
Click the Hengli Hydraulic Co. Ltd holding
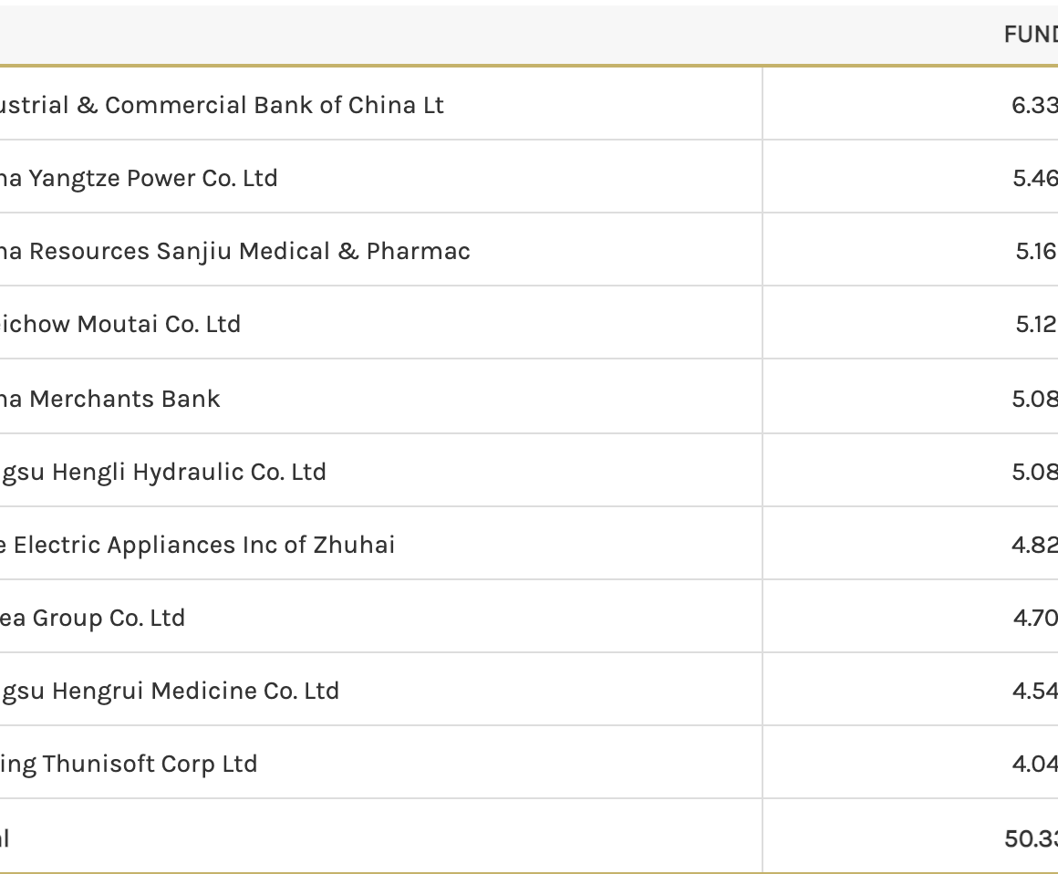[163, 472]
